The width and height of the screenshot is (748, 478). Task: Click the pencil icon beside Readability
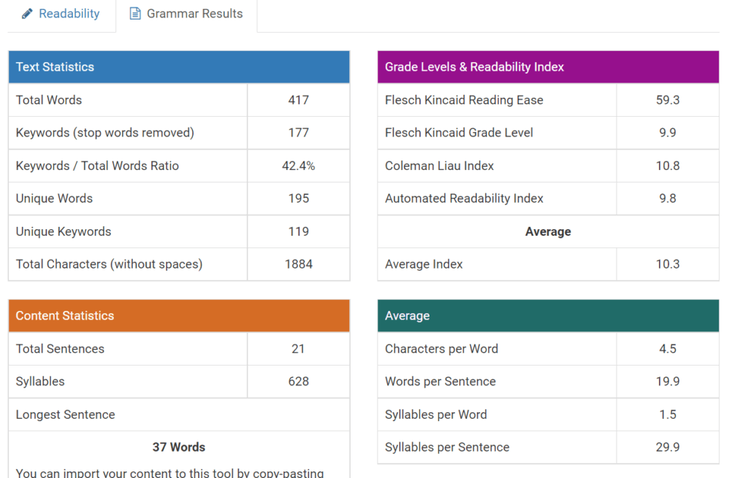point(28,14)
